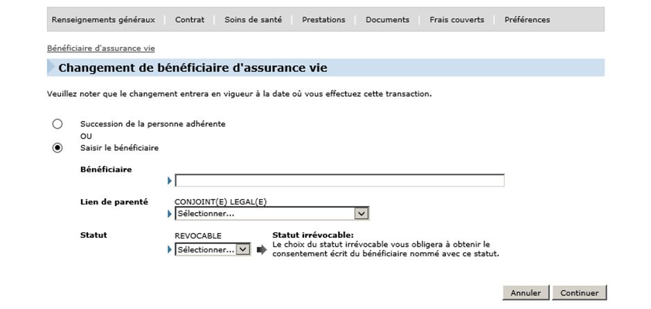Click the Changement de bénéficiaire d'assurance vie heading
651x309 pixels.
click(x=193, y=68)
